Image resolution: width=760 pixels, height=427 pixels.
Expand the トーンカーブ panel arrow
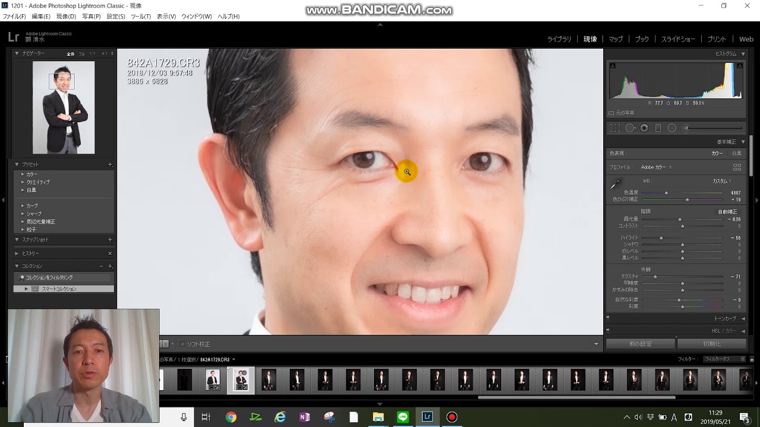[743, 318]
